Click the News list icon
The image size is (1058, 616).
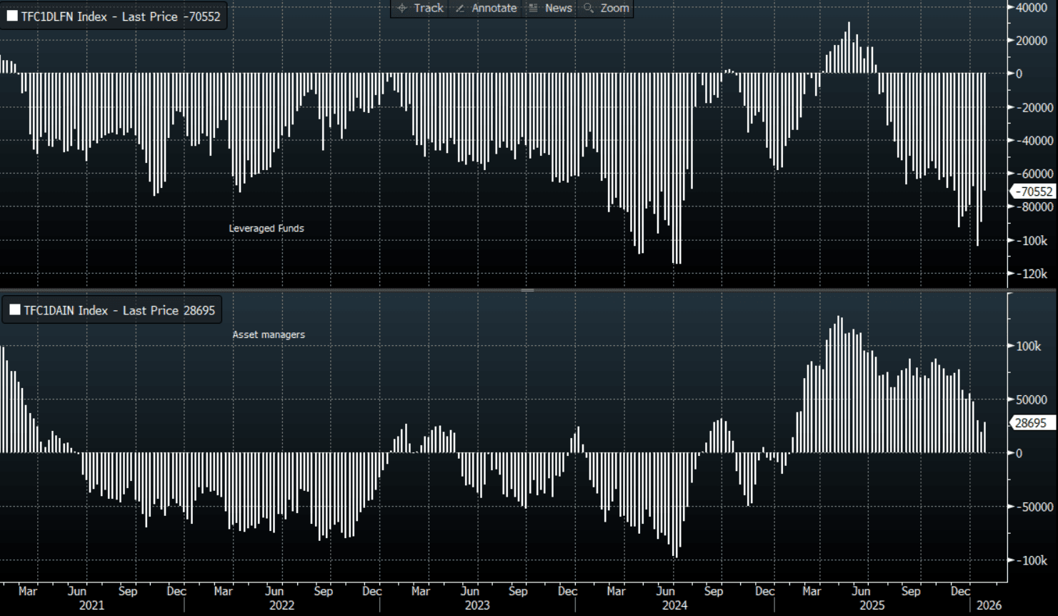coord(533,8)
